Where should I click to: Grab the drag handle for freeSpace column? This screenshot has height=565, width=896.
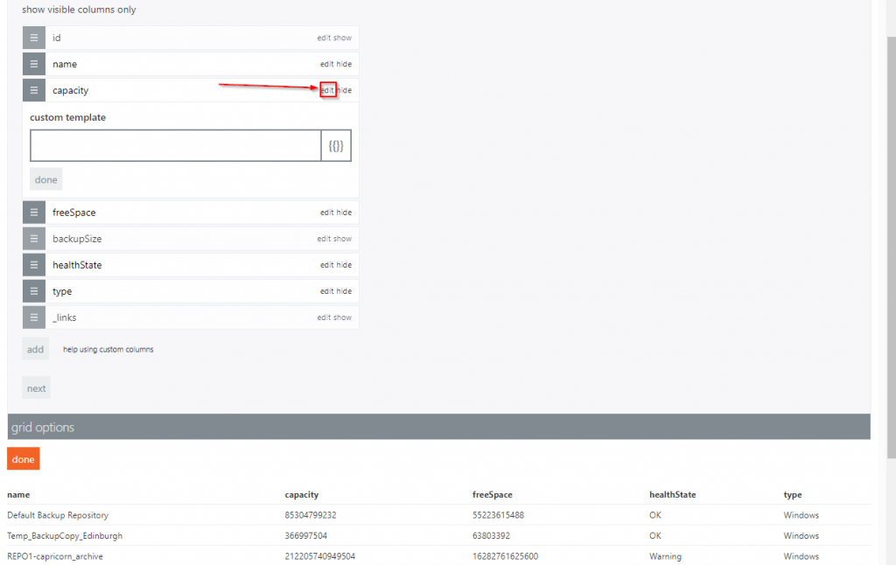point(34,213)
